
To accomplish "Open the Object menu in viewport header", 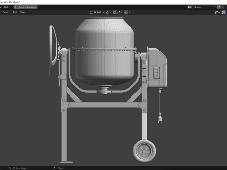I will point(23,12).
